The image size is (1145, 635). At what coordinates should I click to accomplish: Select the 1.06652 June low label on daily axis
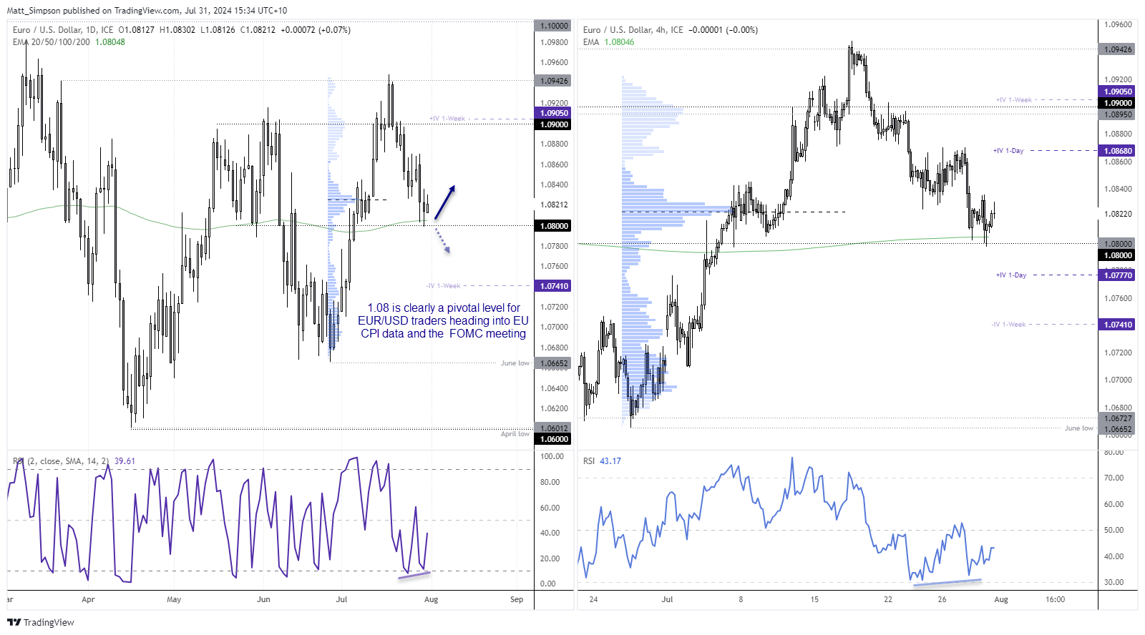(553, 363)
